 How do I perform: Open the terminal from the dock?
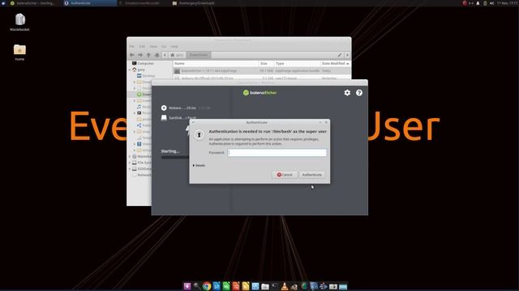click(x=275, y=286)
